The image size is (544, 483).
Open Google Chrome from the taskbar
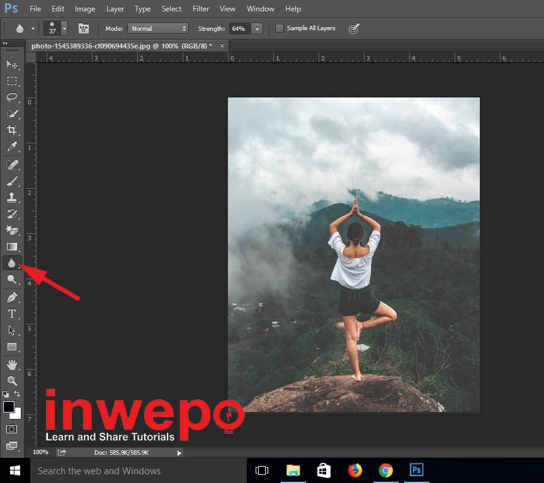pos(386,470)
